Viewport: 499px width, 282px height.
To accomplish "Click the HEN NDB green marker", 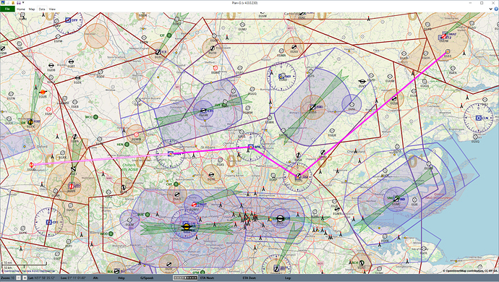I will click(x=127, y=144).
